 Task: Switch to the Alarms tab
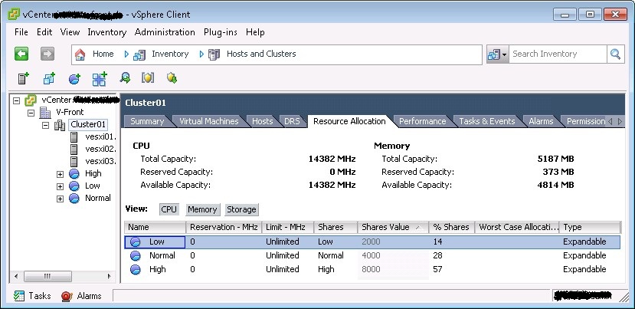(x=541, y=121)
